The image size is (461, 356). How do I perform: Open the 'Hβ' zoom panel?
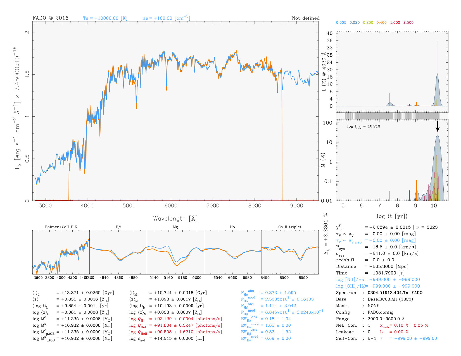118,252
